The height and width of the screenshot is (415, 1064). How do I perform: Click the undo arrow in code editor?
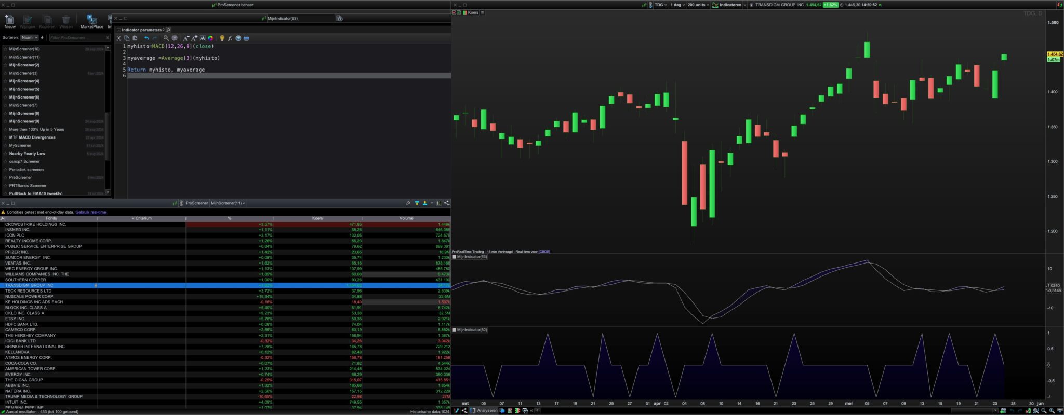click(x=147, y=38)
